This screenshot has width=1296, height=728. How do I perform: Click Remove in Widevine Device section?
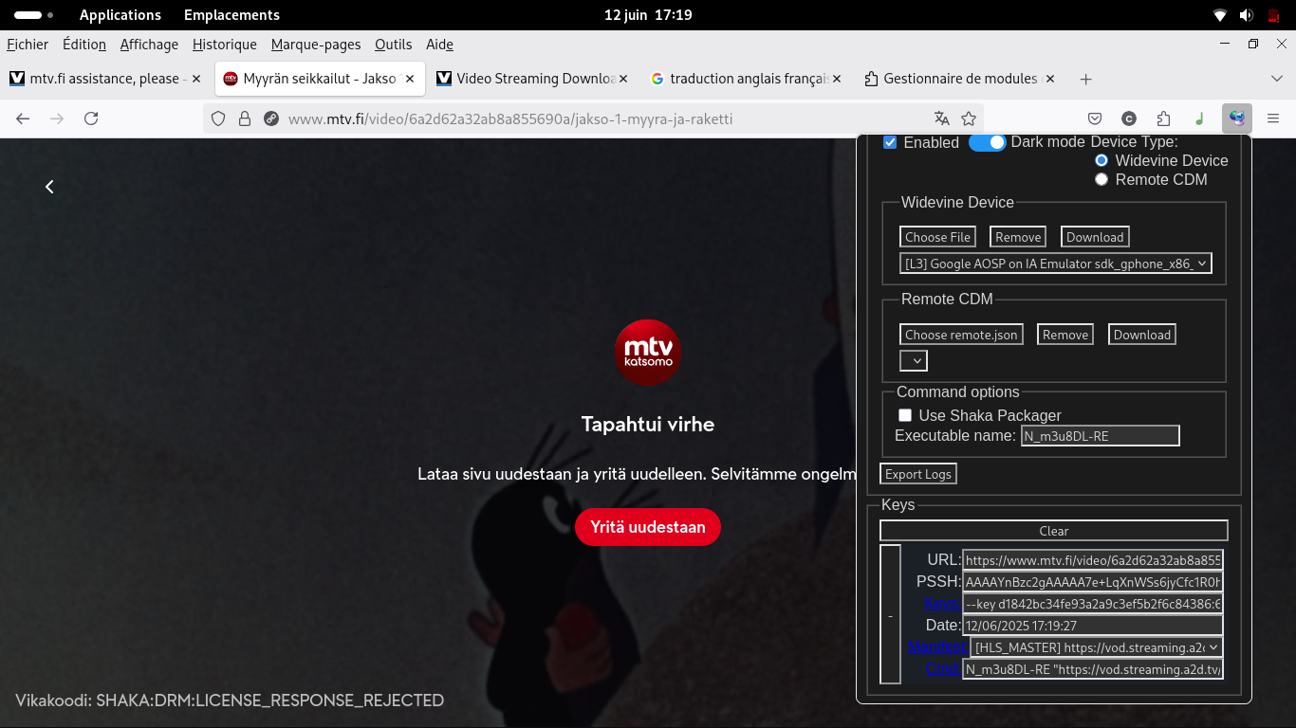[1018, 237]
